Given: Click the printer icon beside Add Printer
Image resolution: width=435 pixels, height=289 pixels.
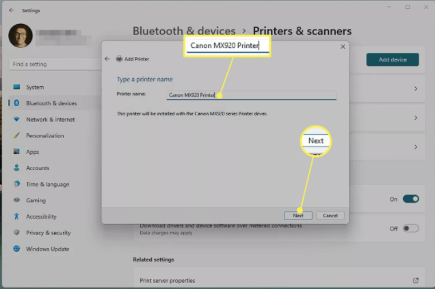Looking at the screenshot, I should pyautogui.click(x=119, y=59).
